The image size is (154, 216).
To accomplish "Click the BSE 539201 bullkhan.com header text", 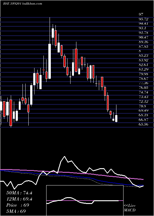I will (x=22, y=4).
